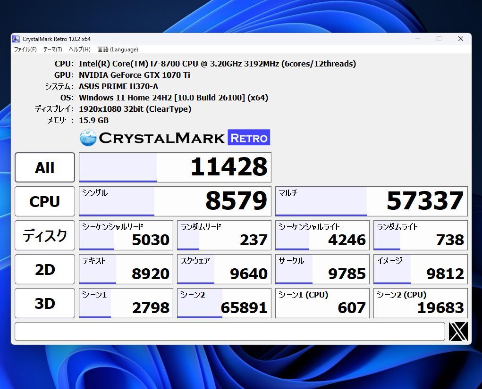Screen dimensions: 482x389
Task: Click the ランダムライト score 738
Action: click(421, 235)
